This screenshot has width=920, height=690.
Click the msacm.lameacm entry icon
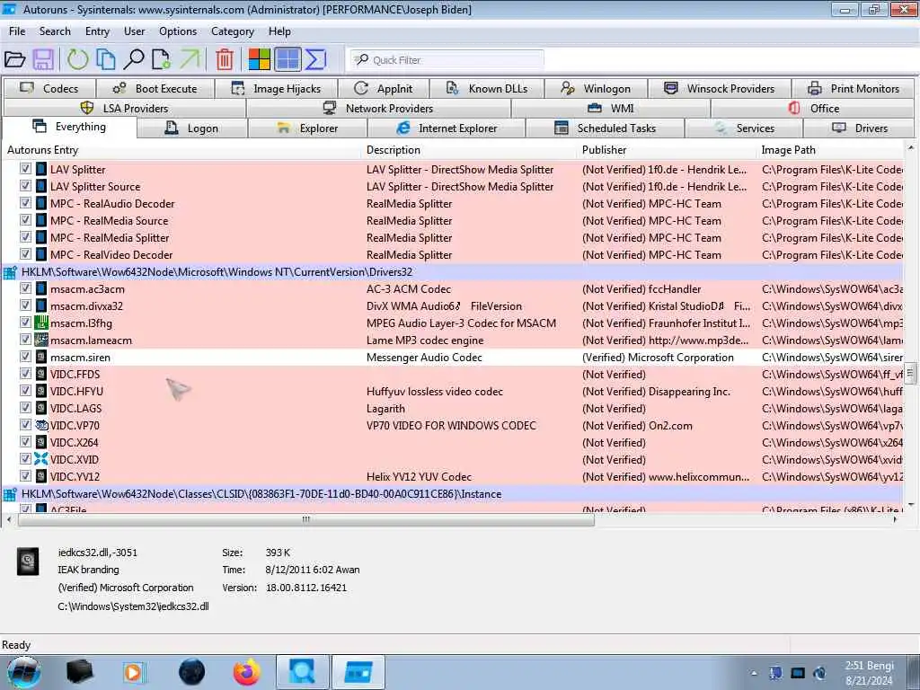tap(41, 340)
